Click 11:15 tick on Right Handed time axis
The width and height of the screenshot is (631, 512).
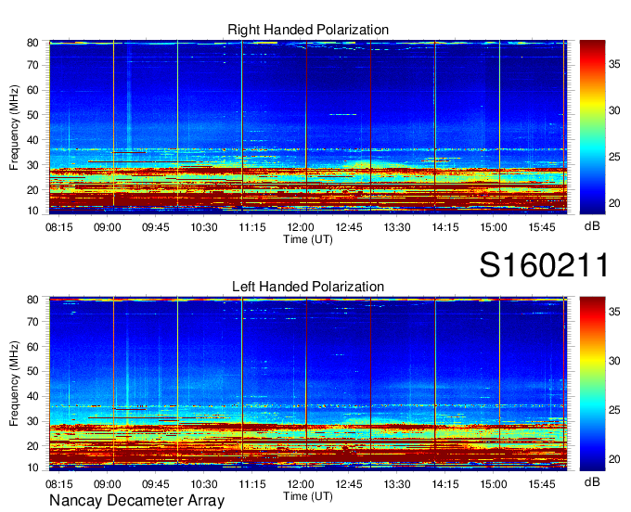point(252,227)
